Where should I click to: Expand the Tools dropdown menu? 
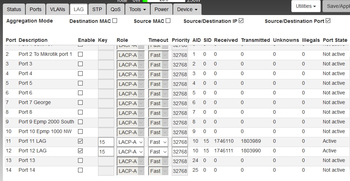[x=137, y=9]
